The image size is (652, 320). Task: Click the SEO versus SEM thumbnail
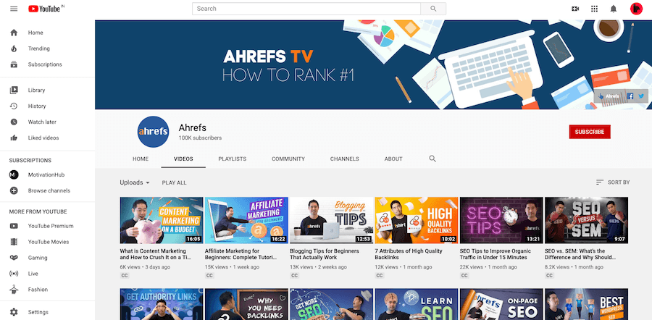tap(586, 220)
